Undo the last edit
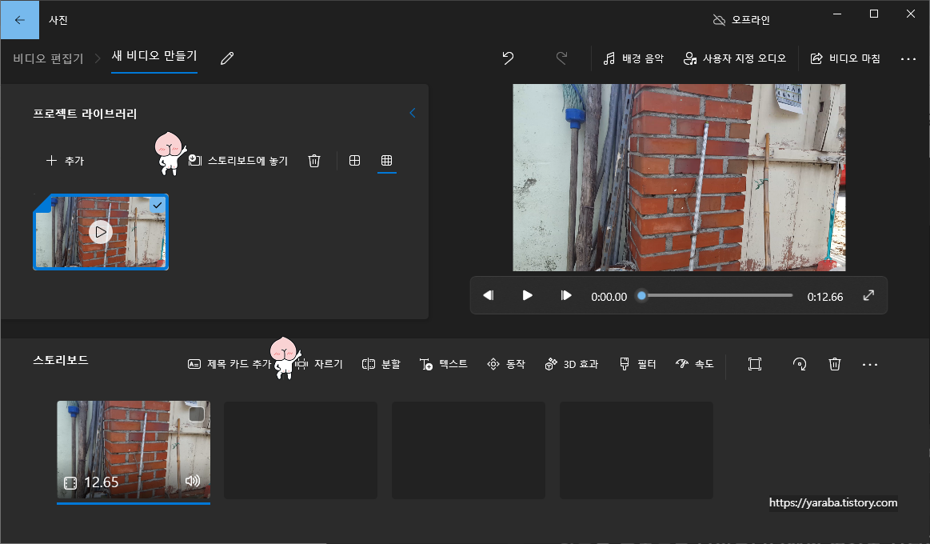 tap(508, 58)
